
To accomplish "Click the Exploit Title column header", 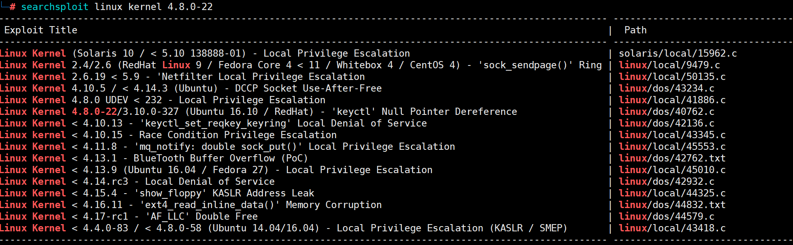I will 41,30.
